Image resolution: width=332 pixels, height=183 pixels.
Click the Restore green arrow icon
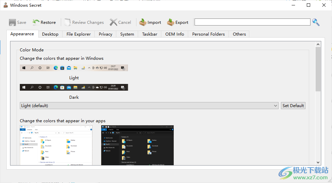pos(36,22)
